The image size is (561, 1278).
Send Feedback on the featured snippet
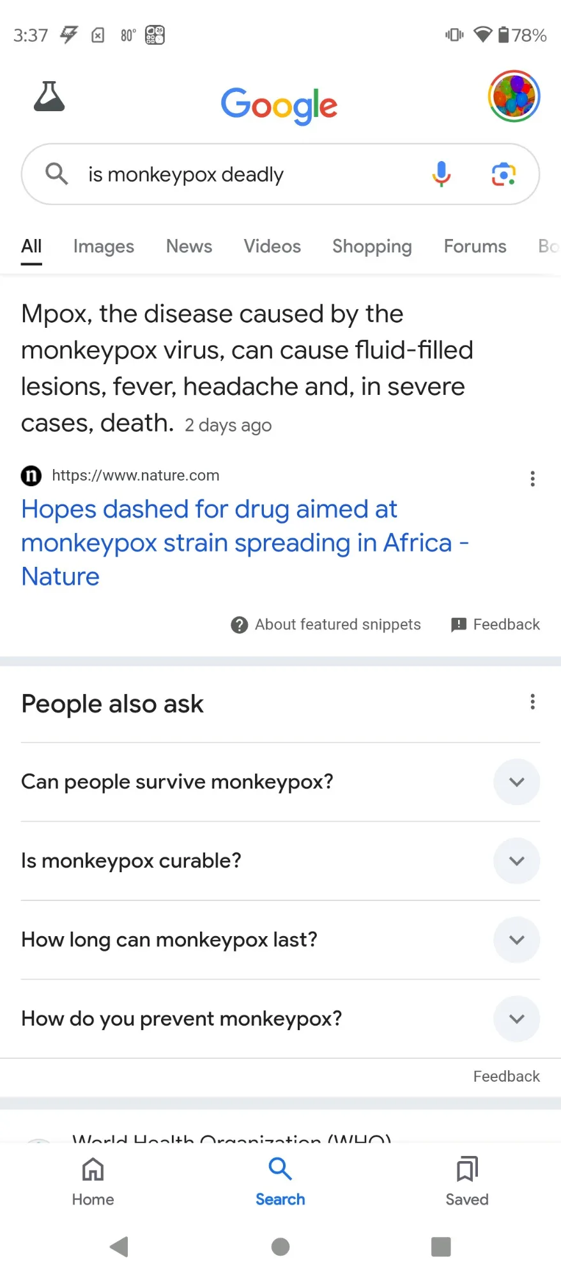pyautogui.click(x=496, y=625)
